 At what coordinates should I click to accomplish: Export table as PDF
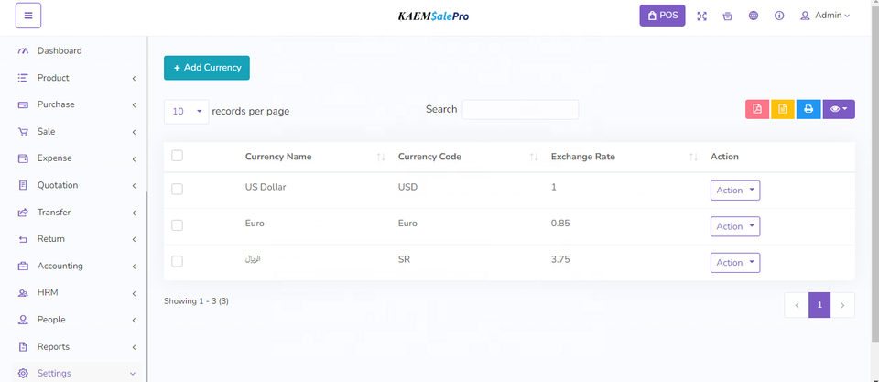point(757,109)
